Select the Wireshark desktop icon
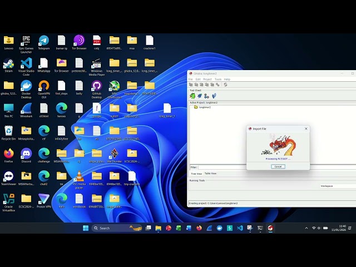The image size is (356, 267). pos(26,110)
